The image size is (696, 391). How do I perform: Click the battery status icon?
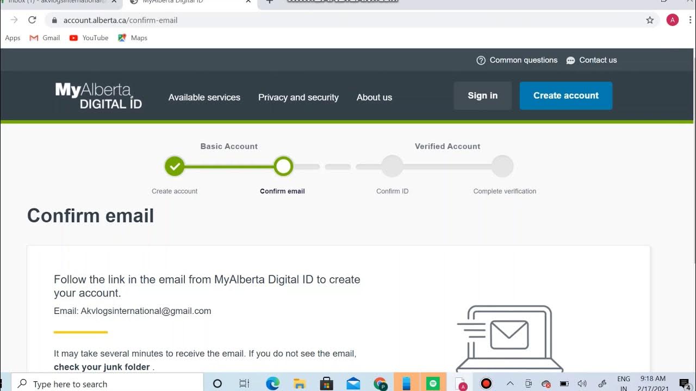pyautogui.click(x=564, y=384)
